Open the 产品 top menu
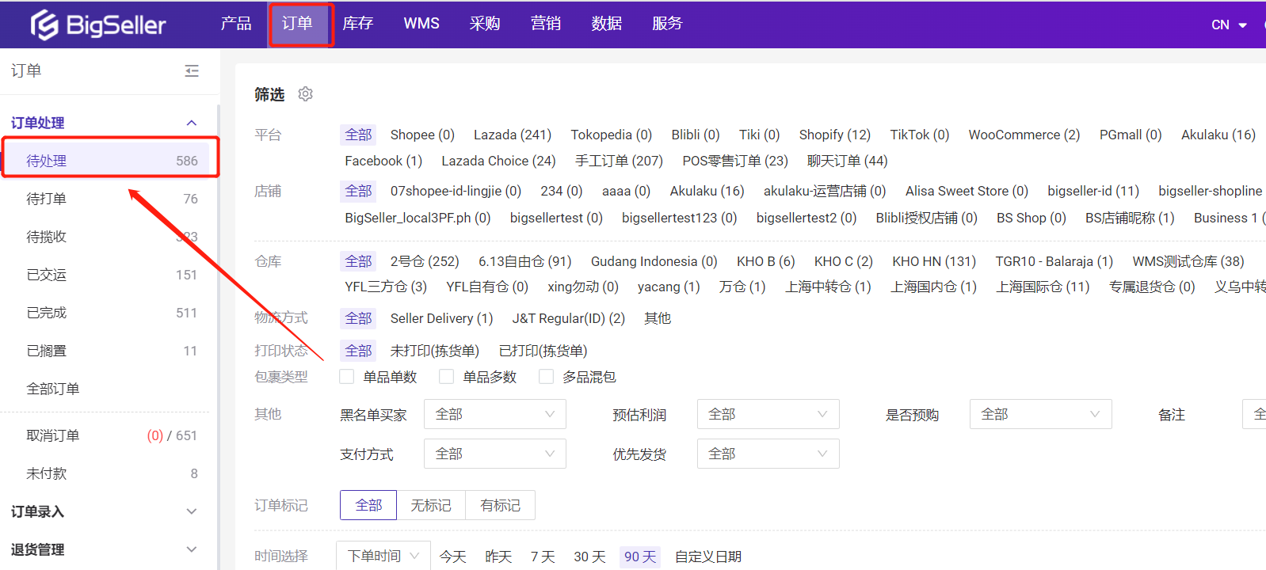1266x570 pixels. tap(236, 24)
